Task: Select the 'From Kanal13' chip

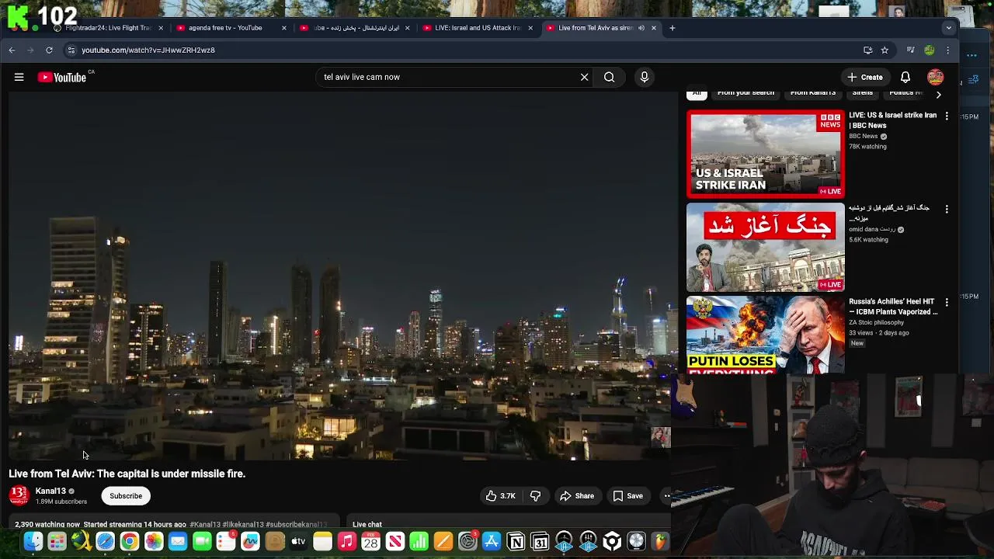Action: tap(813, 93)
